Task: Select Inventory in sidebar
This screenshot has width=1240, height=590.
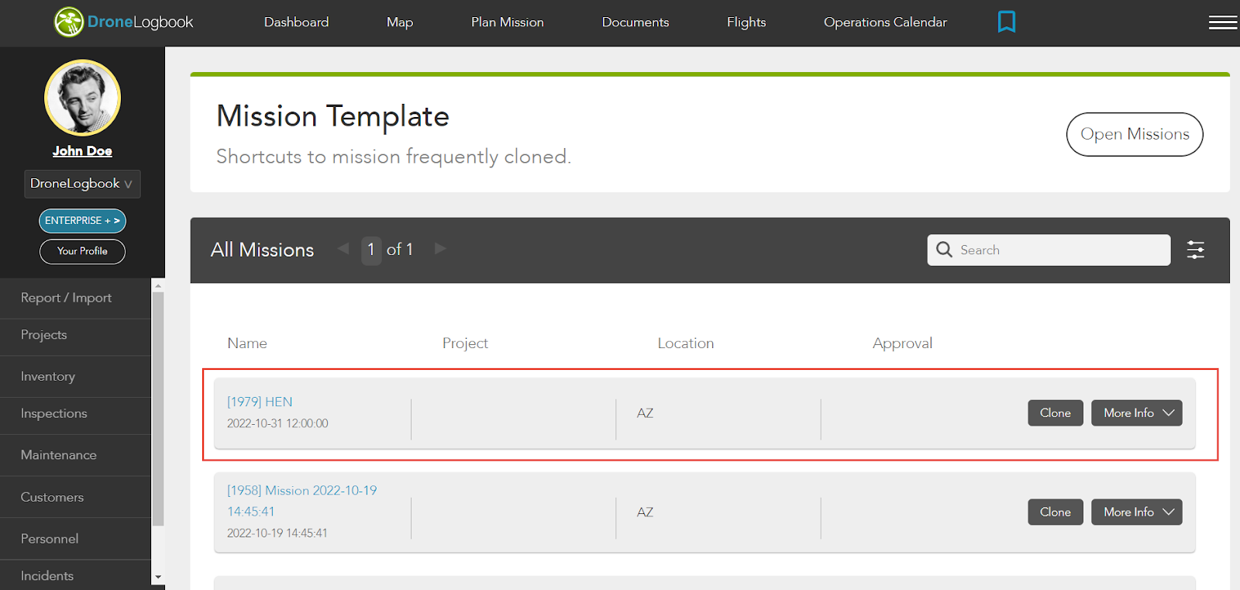Action: click(75, 377)
